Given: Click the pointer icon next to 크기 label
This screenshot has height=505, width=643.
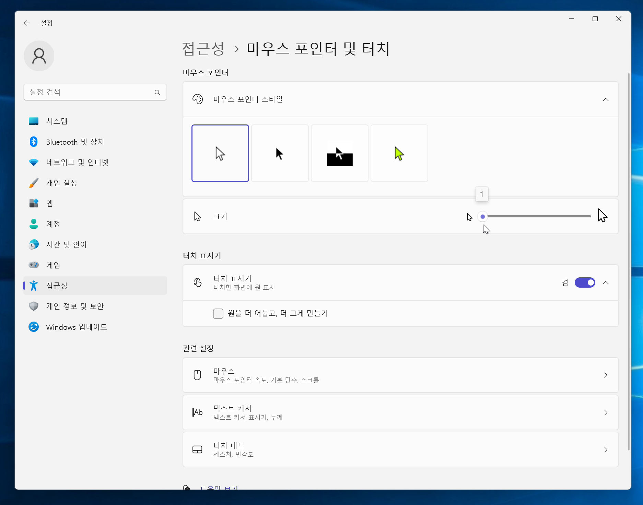Looking at the screenshot, I should pos(198,216).
